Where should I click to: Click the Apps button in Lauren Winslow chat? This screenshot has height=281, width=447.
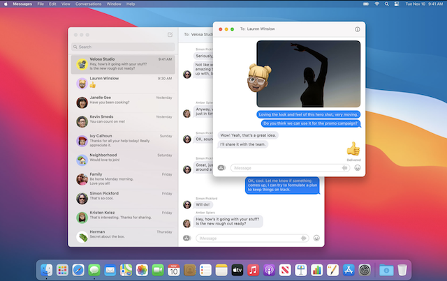(x=221, y=167)
